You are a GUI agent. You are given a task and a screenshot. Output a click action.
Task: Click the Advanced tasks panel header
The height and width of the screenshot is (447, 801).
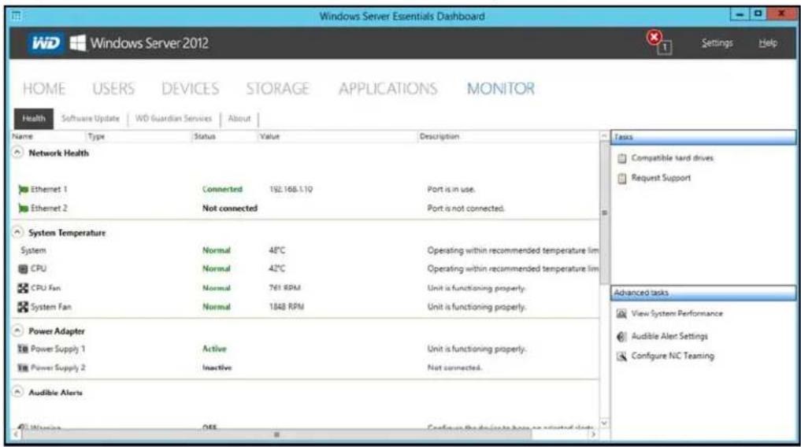click(x=703, y=293)
